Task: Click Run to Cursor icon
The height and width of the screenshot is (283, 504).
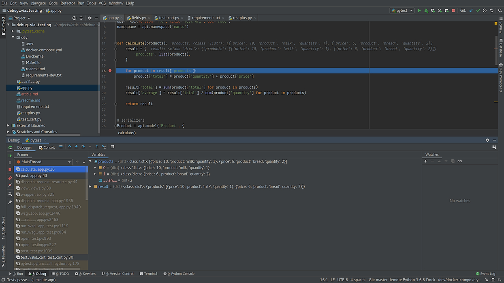Action: coord(104,147)
